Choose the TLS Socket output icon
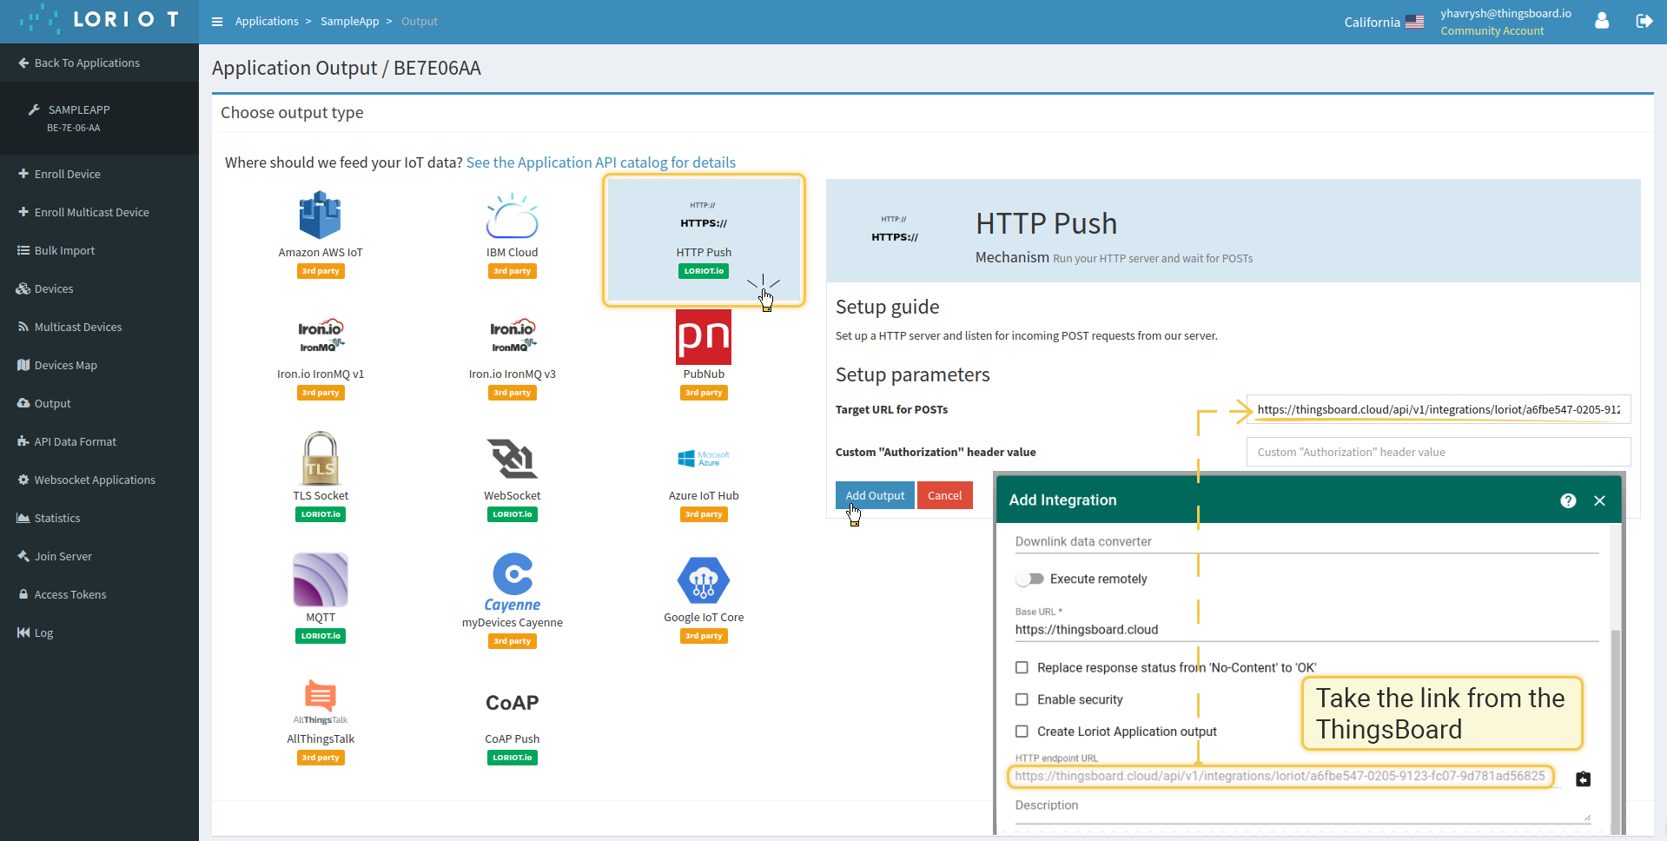The image size is (1667, 841). coord(320,458)
